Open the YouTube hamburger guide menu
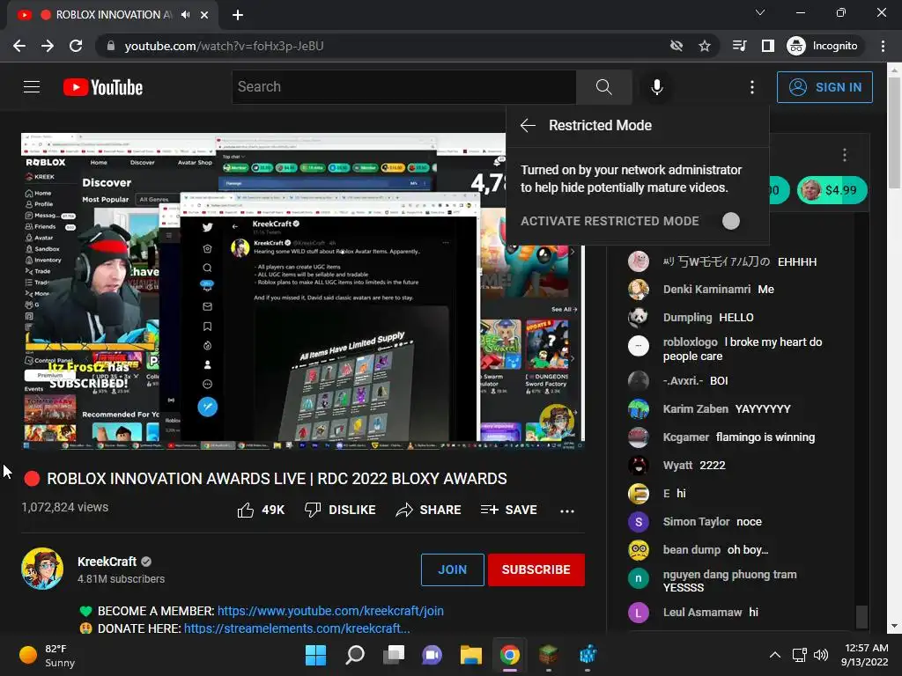Screen dimensions: 902x676 tap(32, 87)
